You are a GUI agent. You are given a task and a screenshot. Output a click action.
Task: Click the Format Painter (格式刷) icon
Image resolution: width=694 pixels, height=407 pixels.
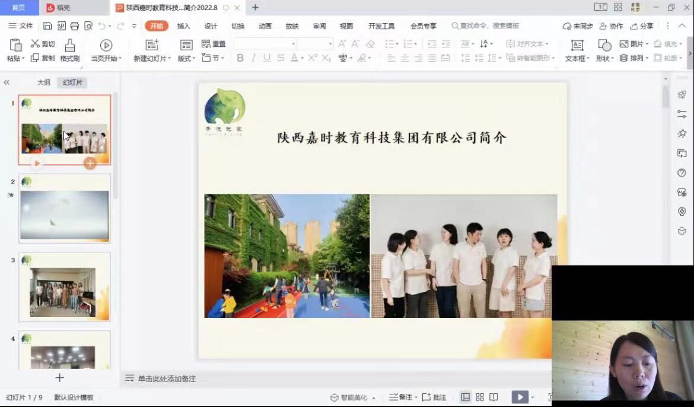coord(69,46)
